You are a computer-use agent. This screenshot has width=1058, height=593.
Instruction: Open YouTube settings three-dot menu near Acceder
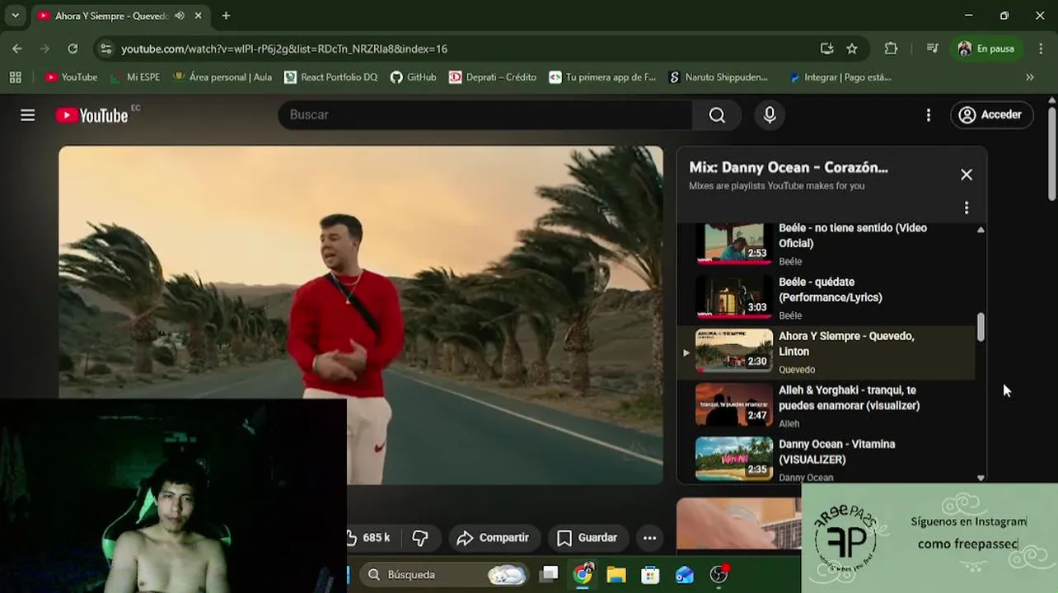click(x=929, y=115)
